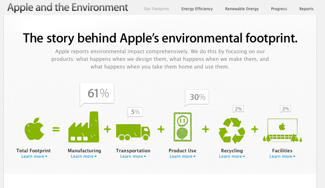
Task: Click the Learn more link under Facilities
Action: point(282,156)
